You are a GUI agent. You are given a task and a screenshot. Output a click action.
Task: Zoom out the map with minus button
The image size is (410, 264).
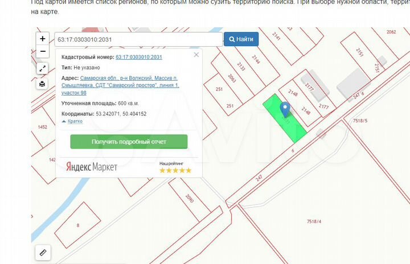[x=42, y=51]
